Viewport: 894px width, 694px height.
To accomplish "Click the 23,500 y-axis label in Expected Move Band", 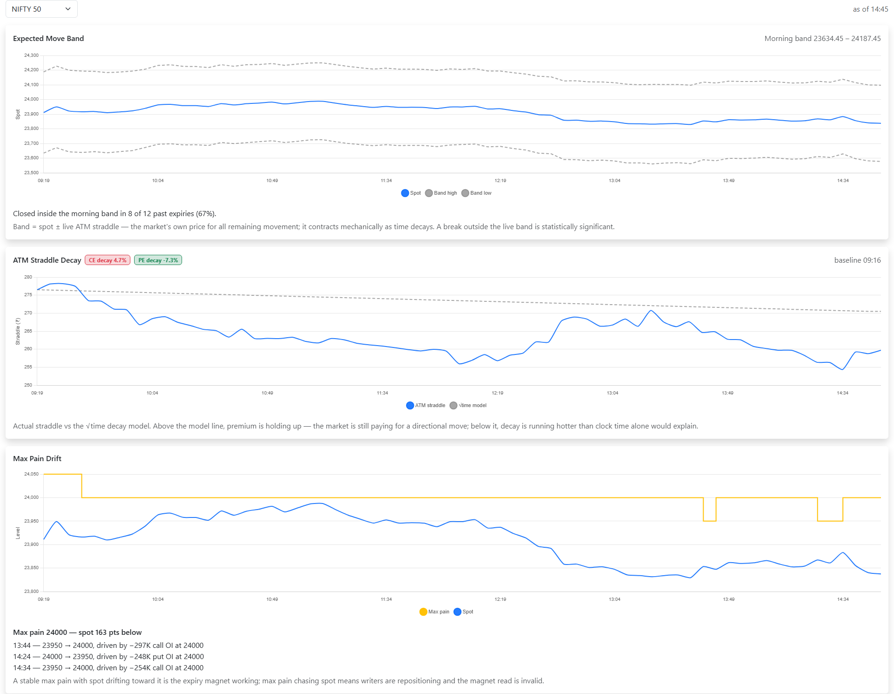I will pos(31,172).
